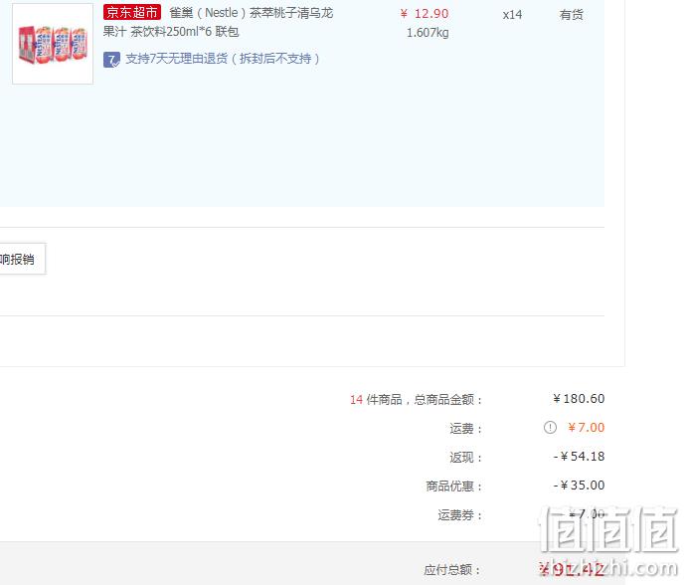687x585 pixels.
Task: Select the 14 件商品 count text
Action: tap(376, 400)
